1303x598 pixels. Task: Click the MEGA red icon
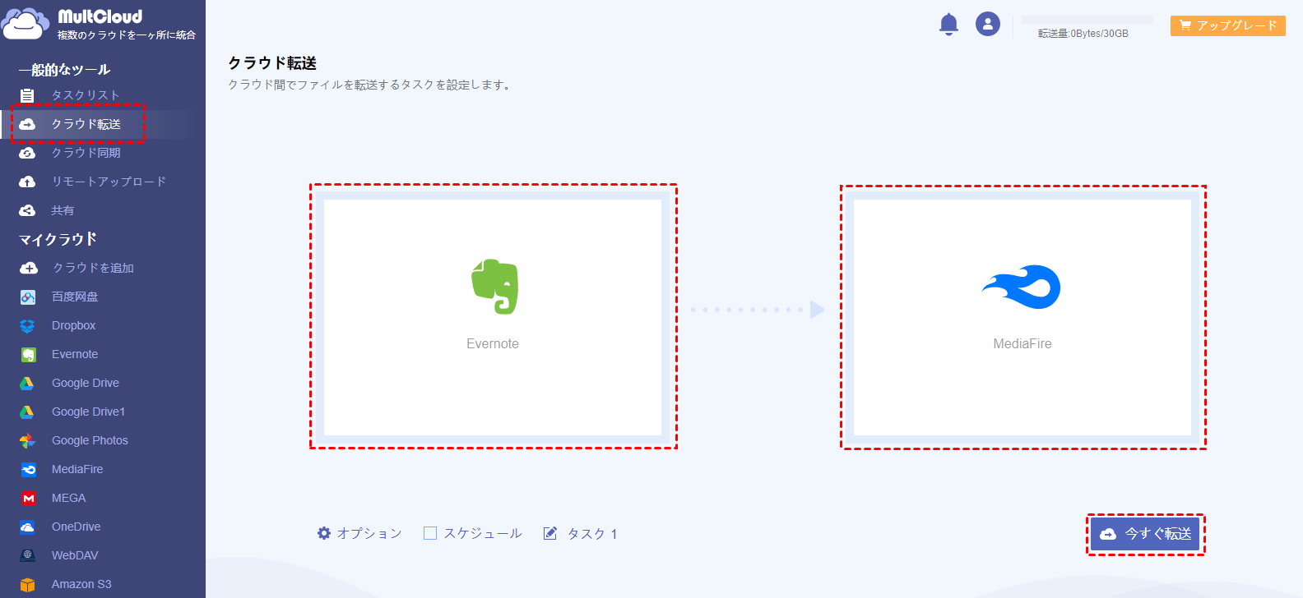[x=28, y=499]
